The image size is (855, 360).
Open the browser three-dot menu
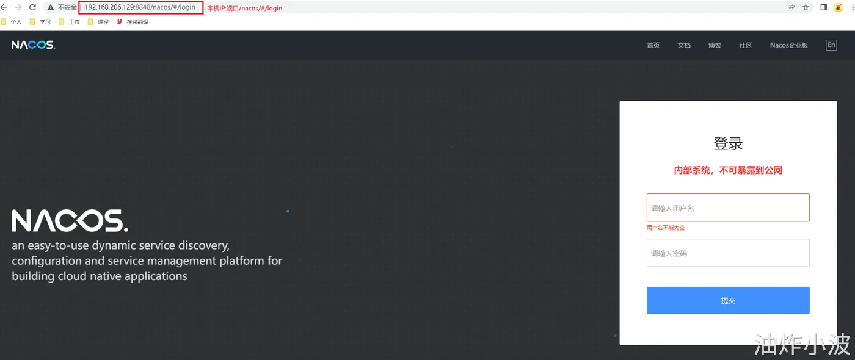point(852,7)
